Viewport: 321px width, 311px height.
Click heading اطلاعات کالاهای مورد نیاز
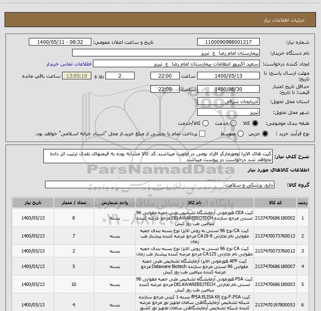coord(278,170)
